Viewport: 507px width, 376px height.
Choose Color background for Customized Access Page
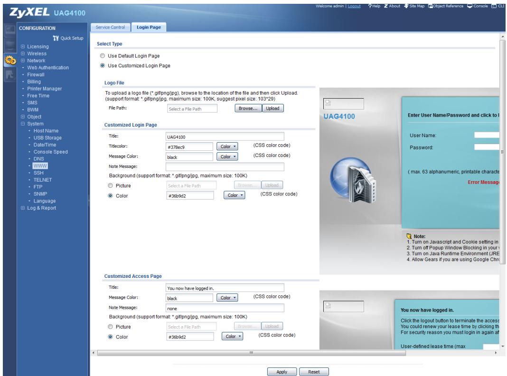110,337
